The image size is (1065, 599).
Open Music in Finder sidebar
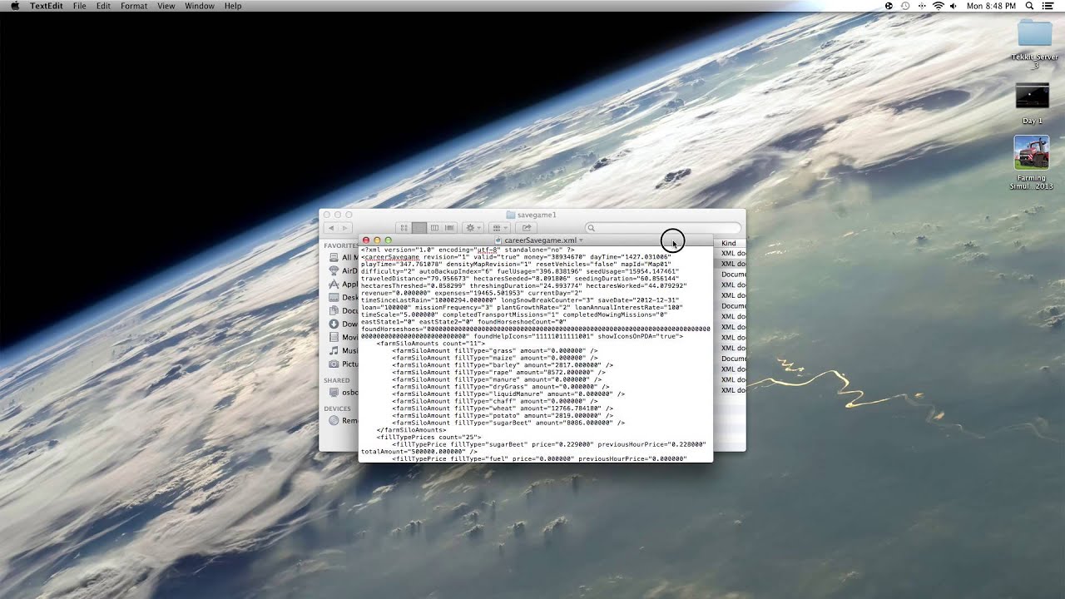coord(344,351)
